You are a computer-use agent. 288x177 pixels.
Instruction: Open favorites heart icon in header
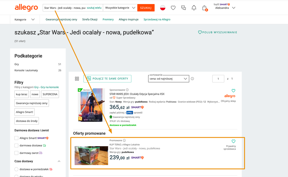pos(173,8)
